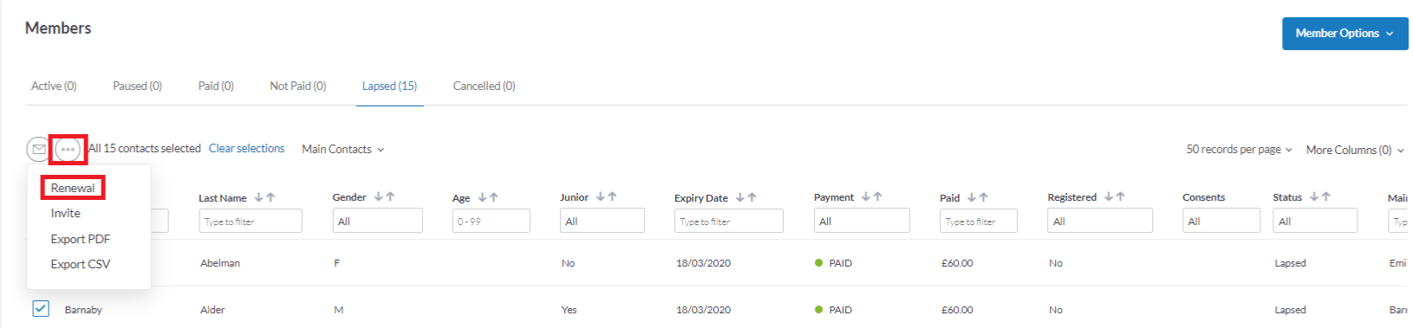This screenshot has width=1413, height=328.
Task: Click the envelope email icon
Action: [39, 150]
